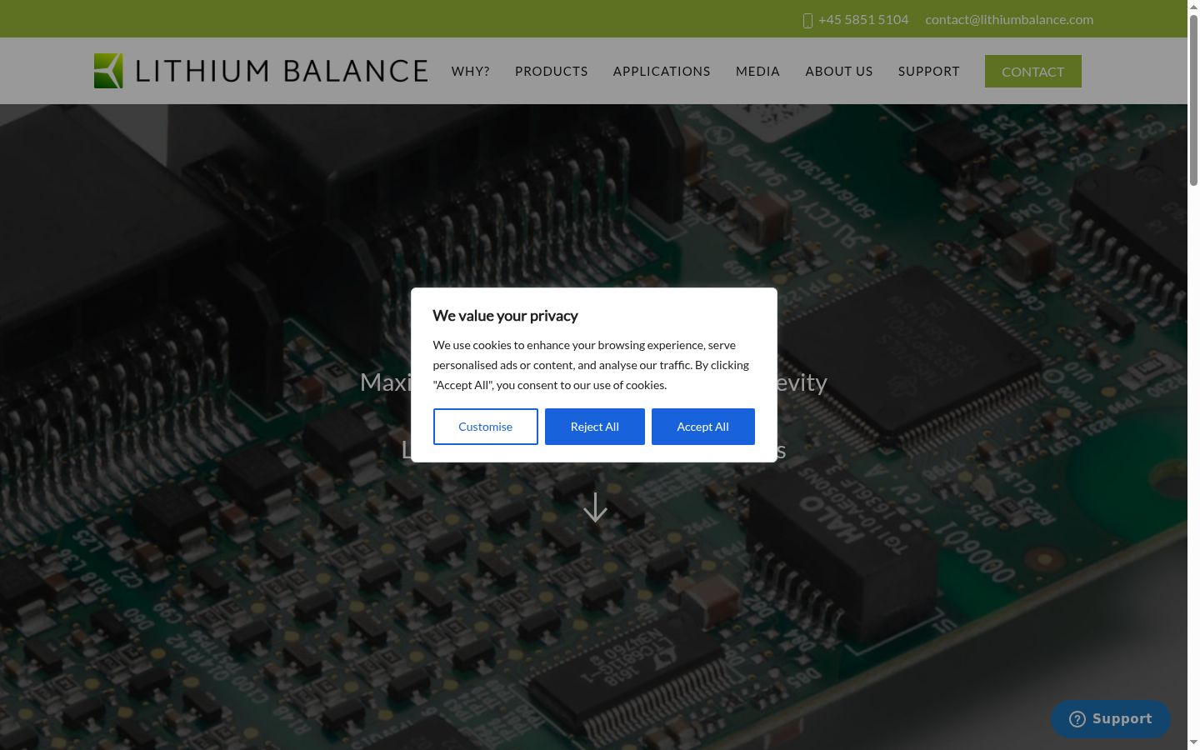Open the SUPPORT nav item
Viewport: 1200px width, 750px height.
[929, 71]
